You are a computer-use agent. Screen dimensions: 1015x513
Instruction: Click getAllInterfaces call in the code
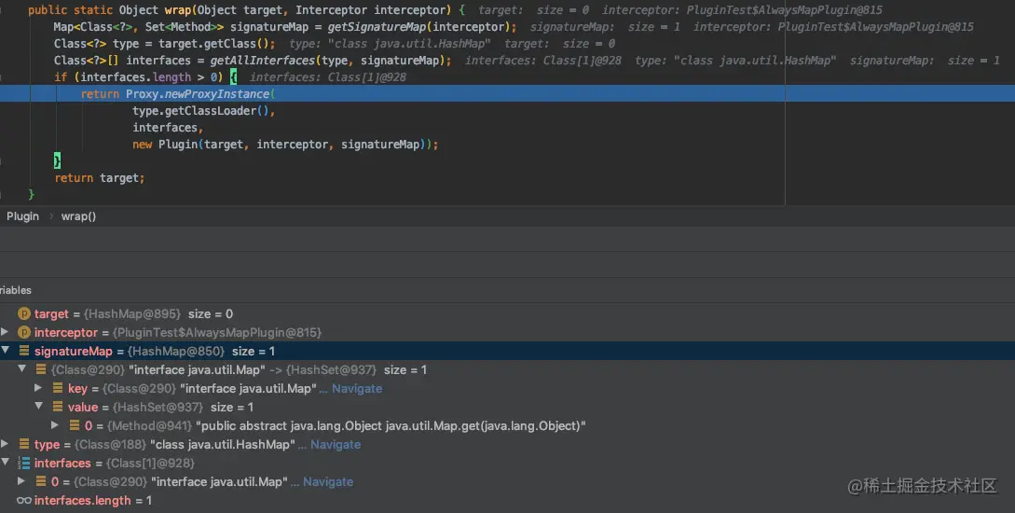click(263, 61)
